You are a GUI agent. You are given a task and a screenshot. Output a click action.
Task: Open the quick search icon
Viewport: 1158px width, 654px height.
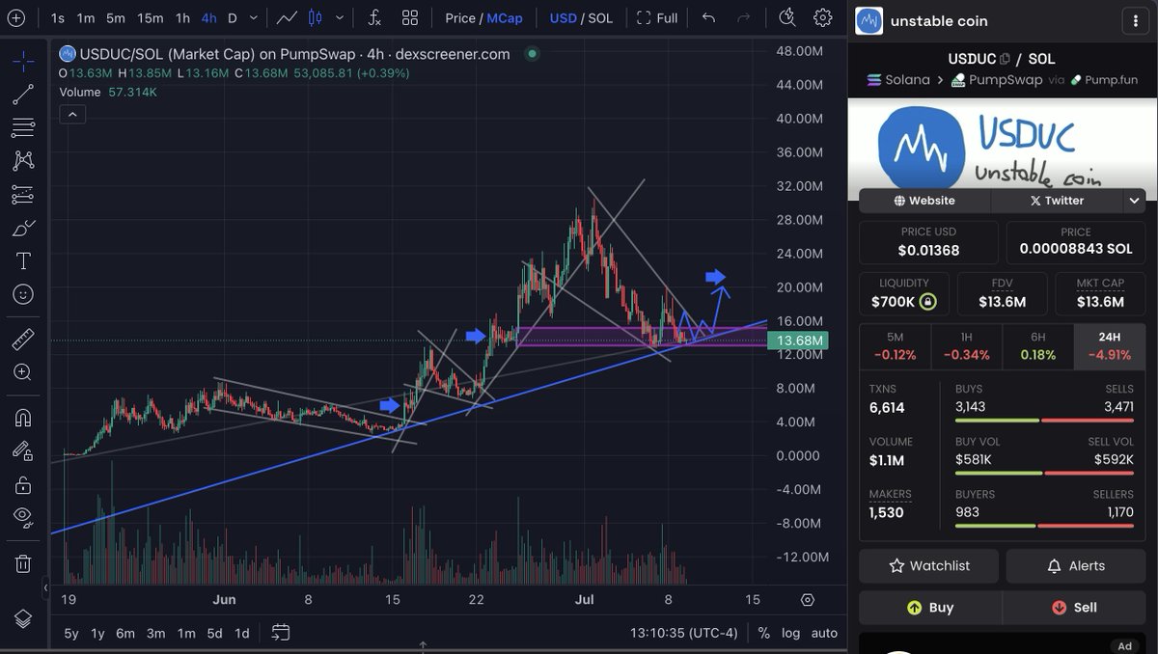(x=787, y=17)
